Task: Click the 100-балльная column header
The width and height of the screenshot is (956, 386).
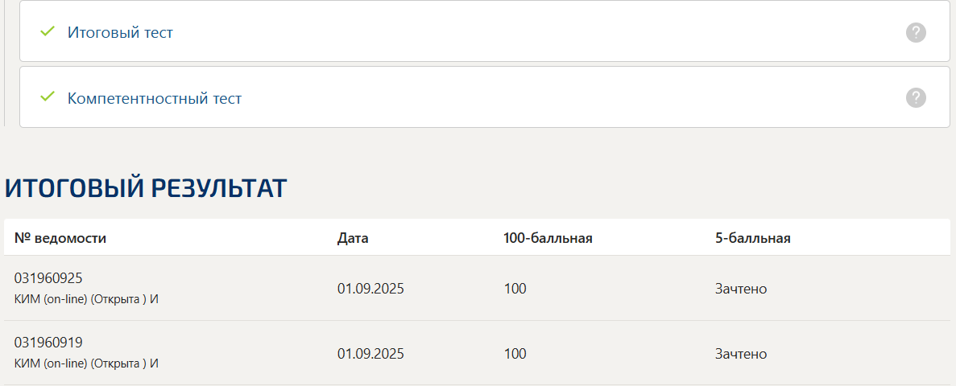Action: [x=548, y=238]
